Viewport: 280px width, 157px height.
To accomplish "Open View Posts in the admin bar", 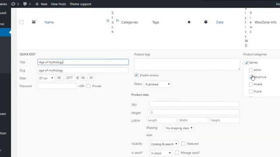I will click(58, 4).
